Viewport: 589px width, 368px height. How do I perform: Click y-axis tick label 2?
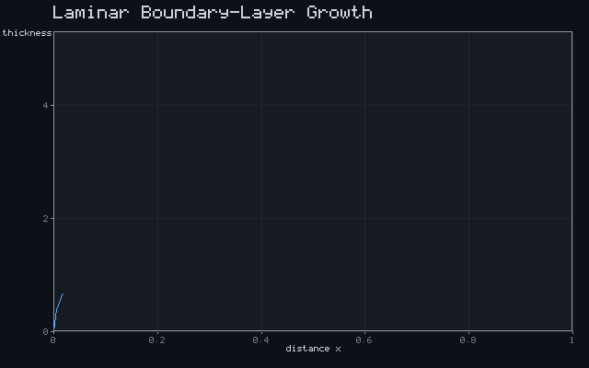(46, 219)
